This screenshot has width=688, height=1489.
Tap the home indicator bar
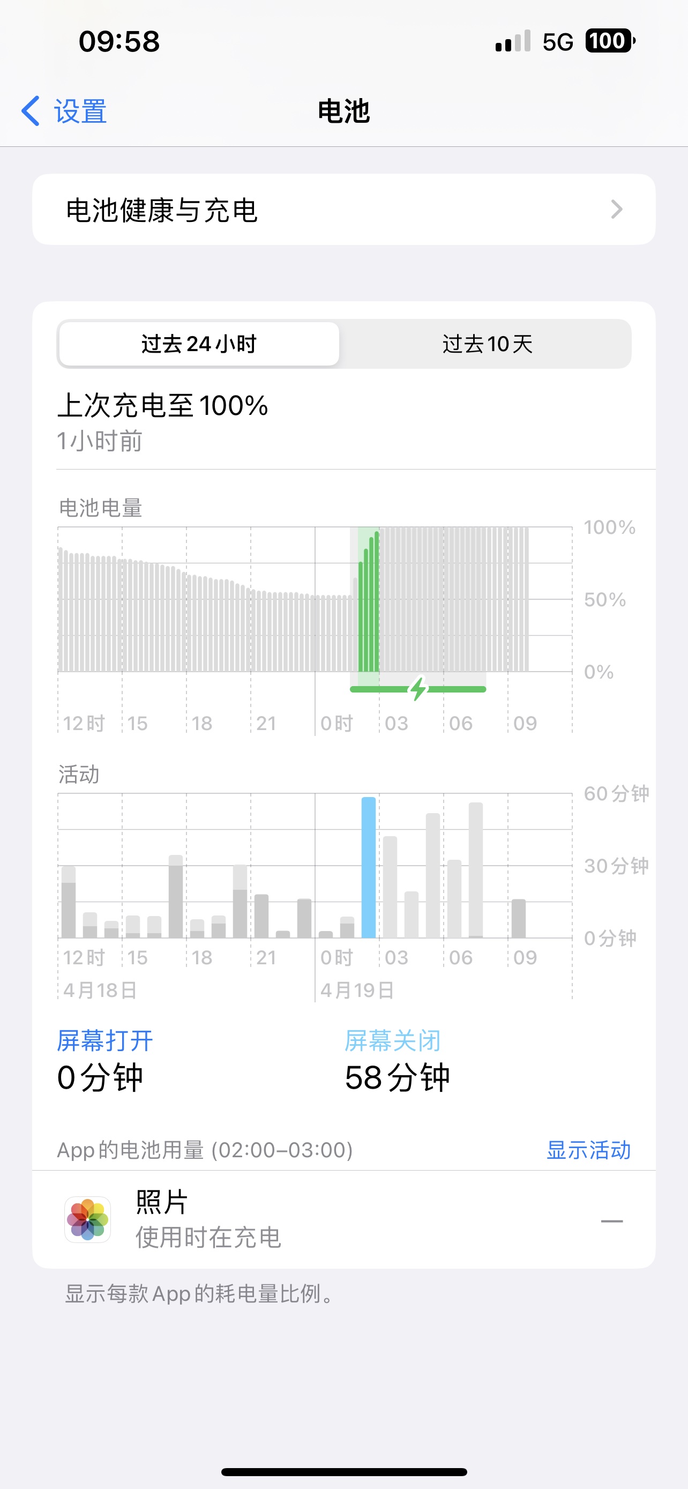343,1472
